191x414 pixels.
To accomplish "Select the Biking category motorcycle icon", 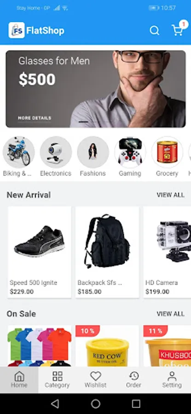I will pyautogui.click(x=18, y=152).
